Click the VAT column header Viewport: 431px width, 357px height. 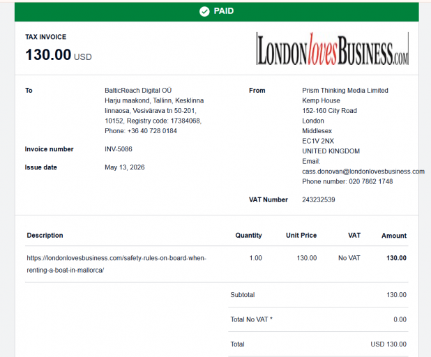point(354,235)
